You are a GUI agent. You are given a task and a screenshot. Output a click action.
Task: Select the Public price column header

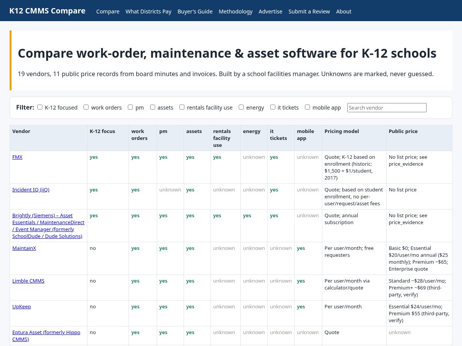(x=419, y=138)
